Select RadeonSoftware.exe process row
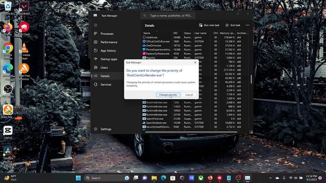Viewport: 326px width, 183px height. click(x=196, y=54)
